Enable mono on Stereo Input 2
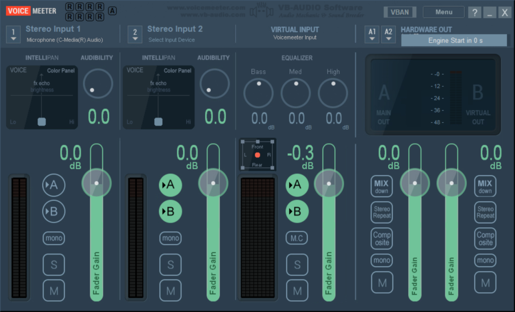Screen dimensions: 515x312 [170, 238]
